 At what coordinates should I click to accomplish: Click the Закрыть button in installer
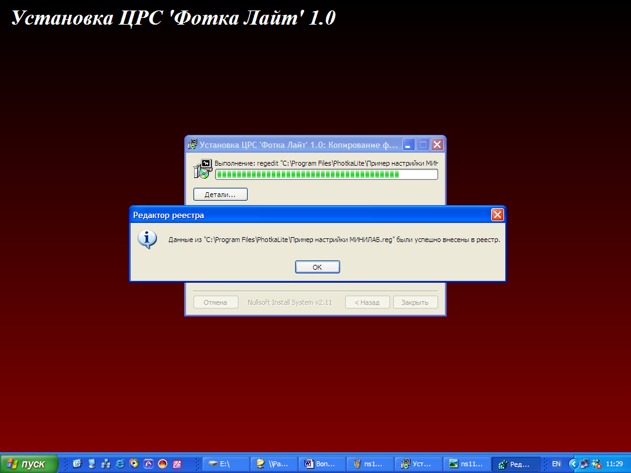tap(415, 302)
